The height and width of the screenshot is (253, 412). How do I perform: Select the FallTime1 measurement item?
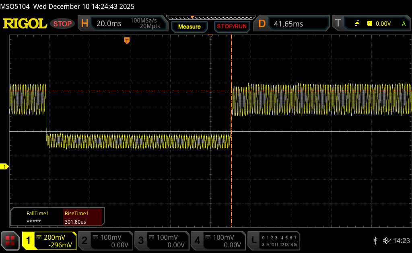[x=37, y=217]
